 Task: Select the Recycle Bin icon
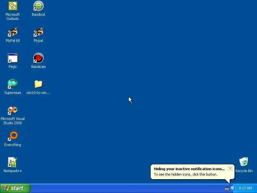coord(244,162)
